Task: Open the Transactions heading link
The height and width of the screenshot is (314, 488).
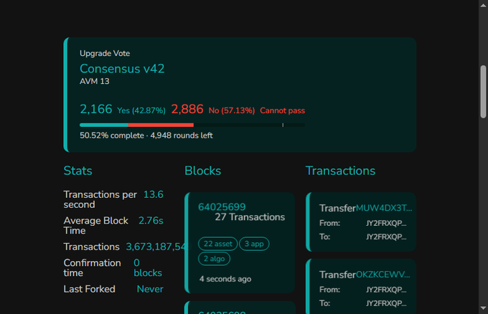Action: (x=340, y=171)
